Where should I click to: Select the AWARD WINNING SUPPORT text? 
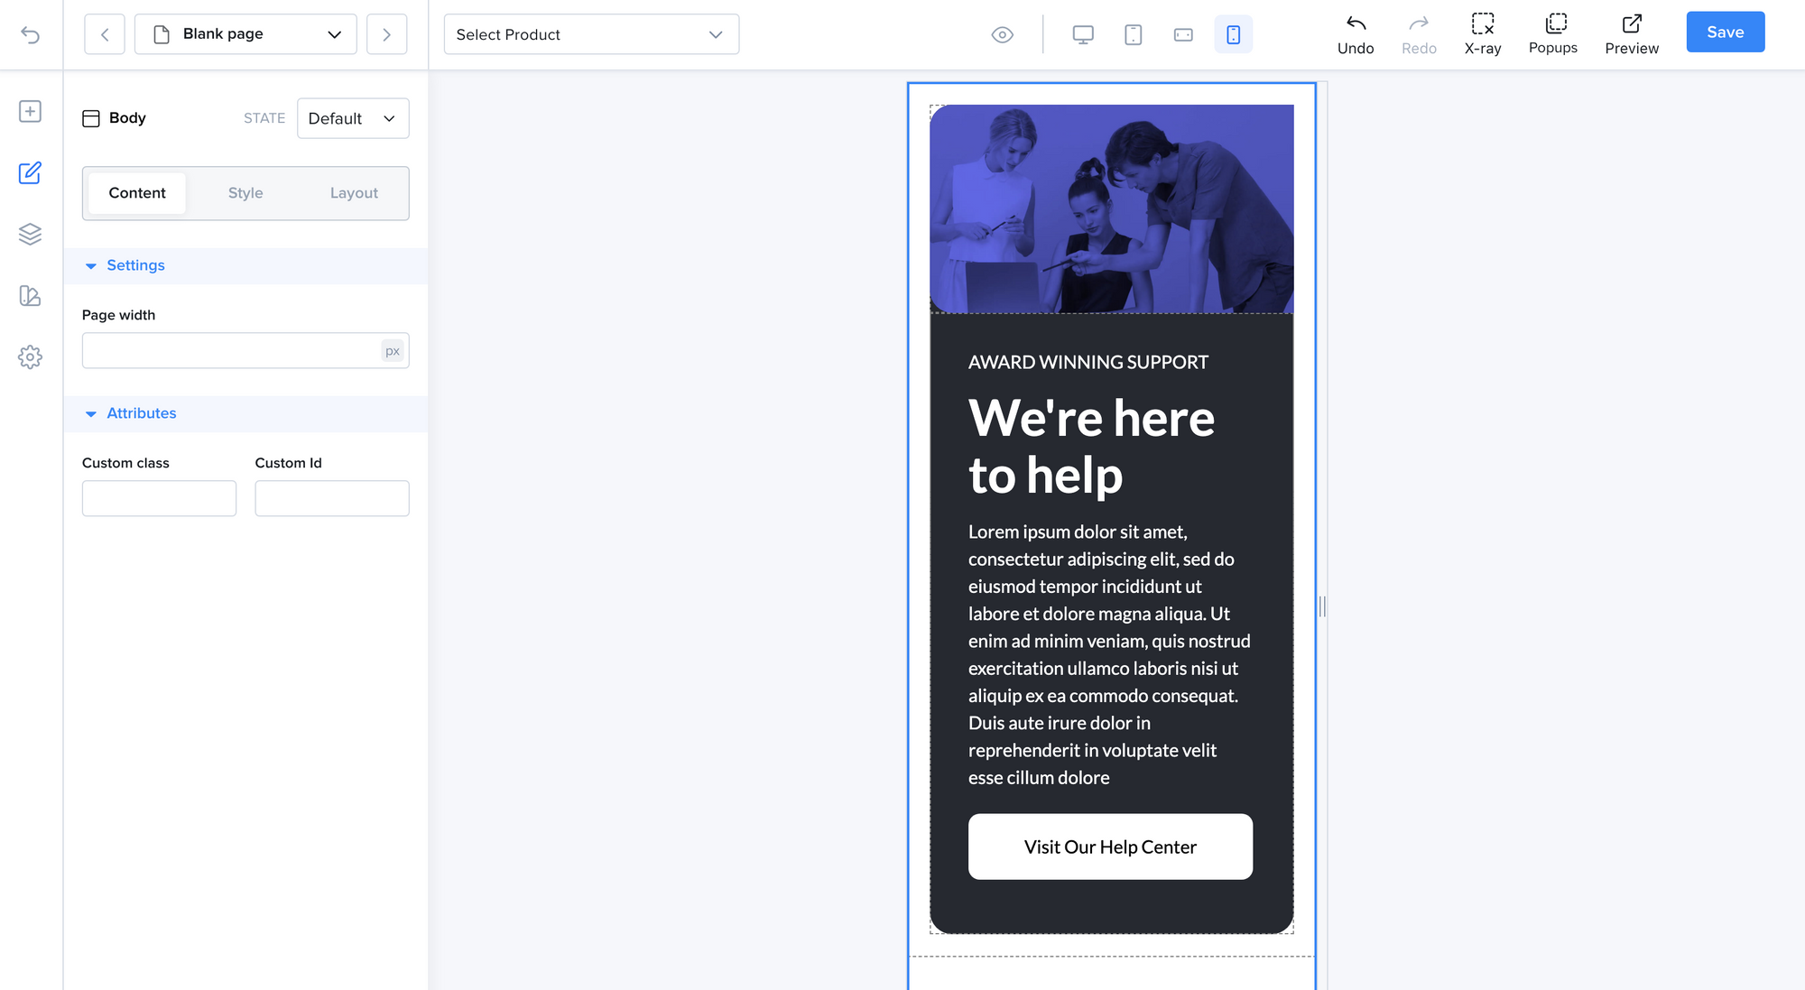coord(1088,362)
